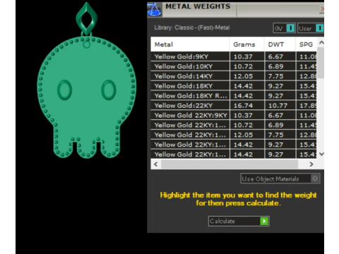This screenshot has width=339, height=254.
Task: Click the SPG column header
Action: (306, 44)
